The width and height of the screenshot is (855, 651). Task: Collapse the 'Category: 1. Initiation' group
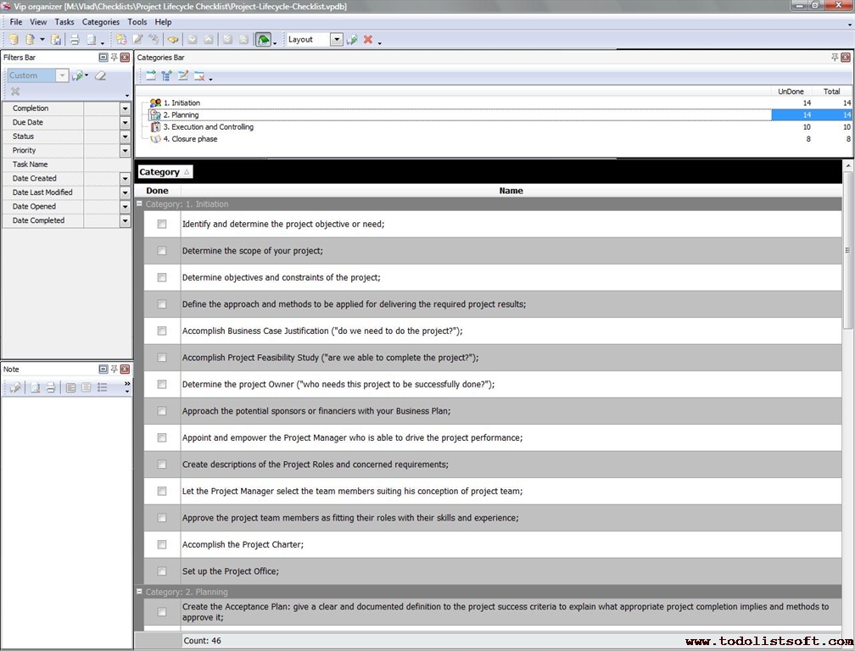click(139, 204)
